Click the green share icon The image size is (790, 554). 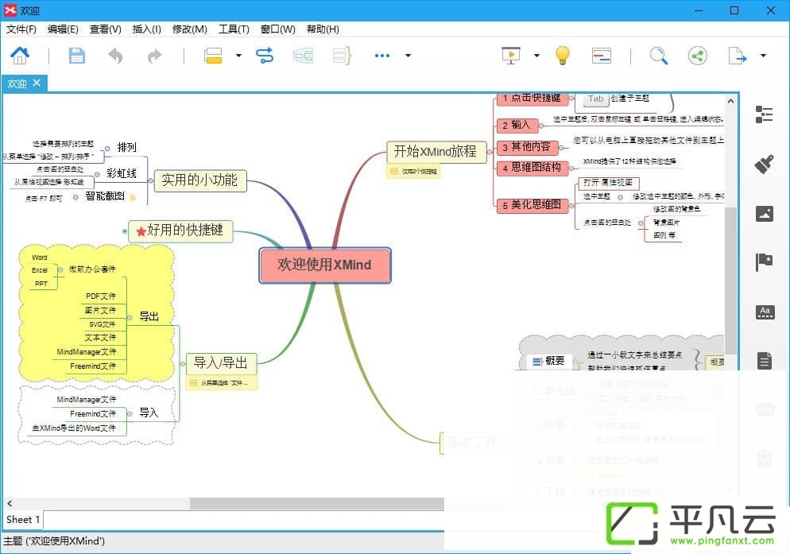coord(698,56)
